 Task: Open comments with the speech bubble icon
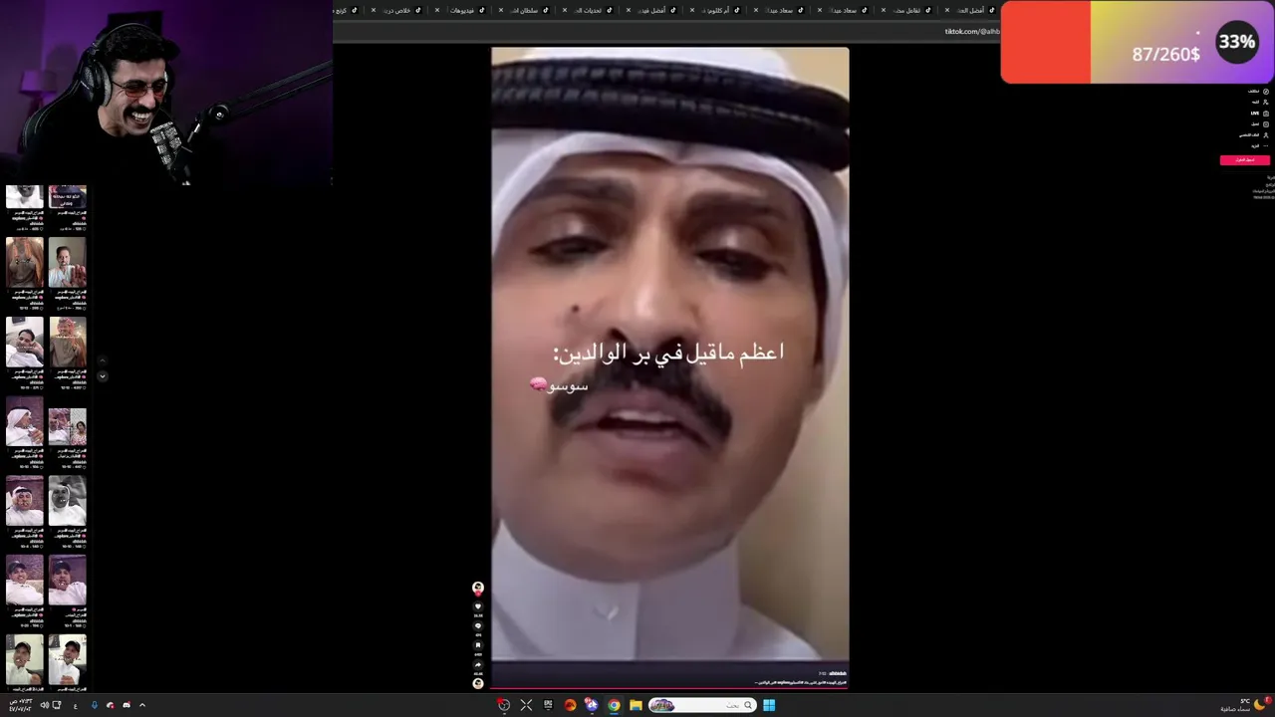(478, 625)
